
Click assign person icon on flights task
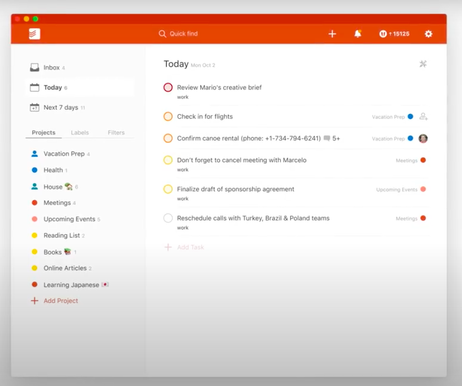423,116
